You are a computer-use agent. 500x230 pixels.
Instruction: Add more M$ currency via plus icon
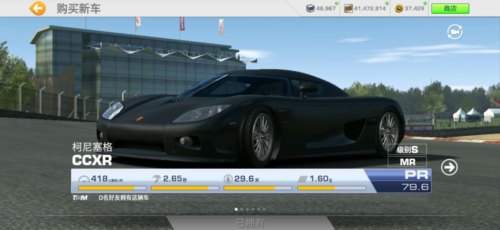point(337,4)
